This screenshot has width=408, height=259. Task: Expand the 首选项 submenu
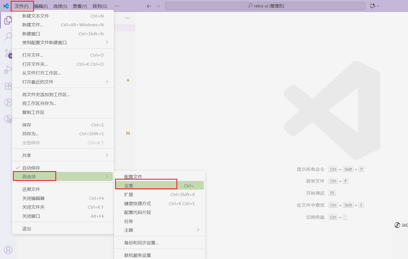63,177
